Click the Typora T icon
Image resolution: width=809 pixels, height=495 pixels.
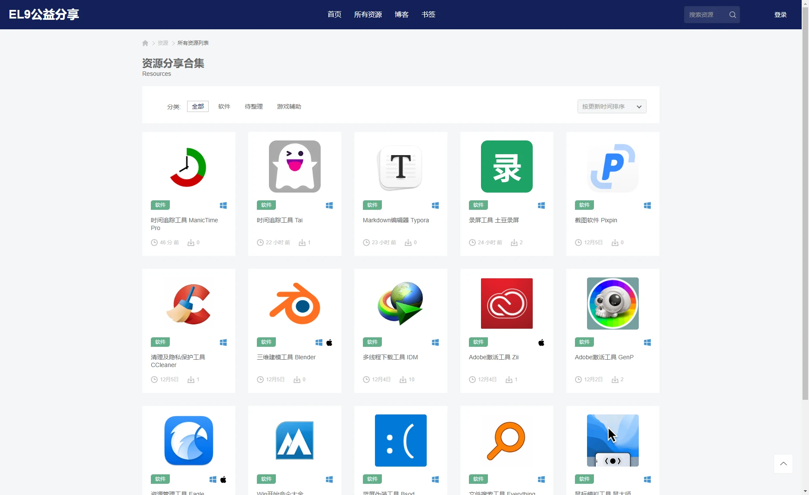(400, 167)
